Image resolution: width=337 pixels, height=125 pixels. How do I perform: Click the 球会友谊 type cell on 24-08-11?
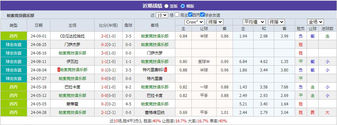[x=14, y=62]
